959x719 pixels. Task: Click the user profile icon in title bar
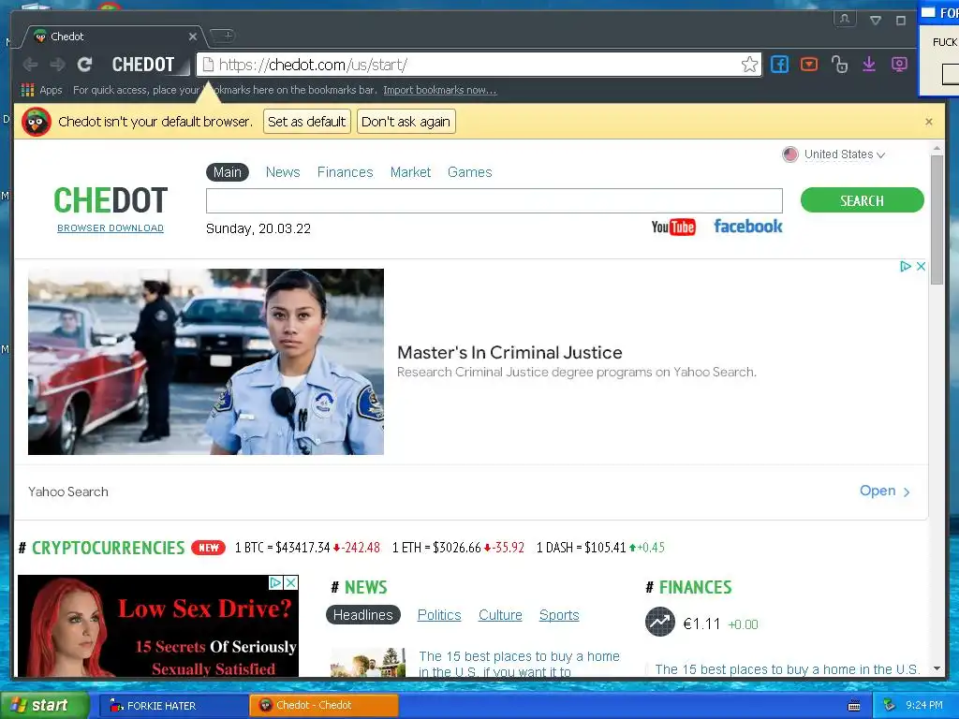[845, 20]
